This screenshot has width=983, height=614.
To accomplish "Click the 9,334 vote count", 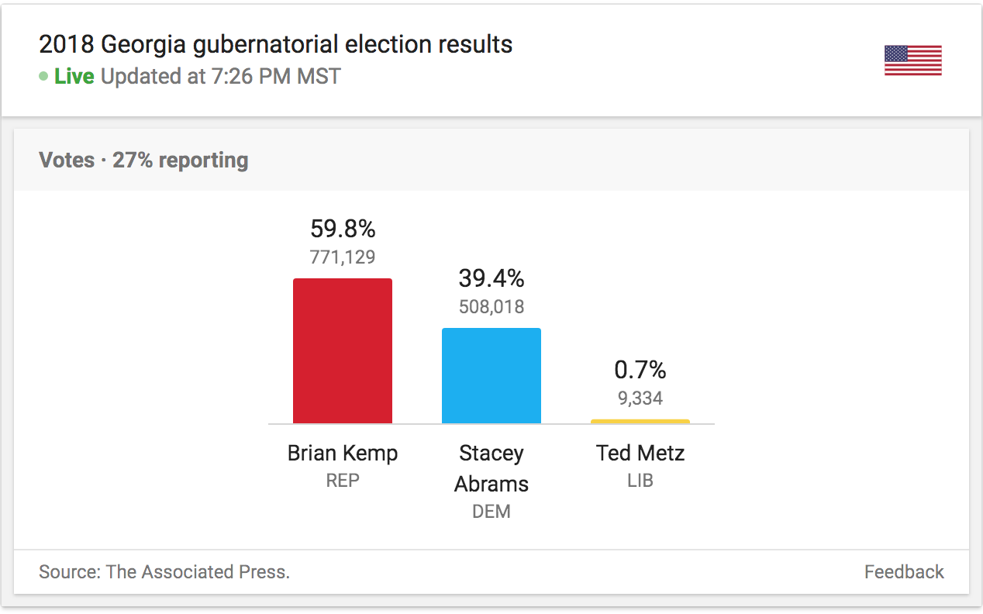I will [x=640, y=398].
